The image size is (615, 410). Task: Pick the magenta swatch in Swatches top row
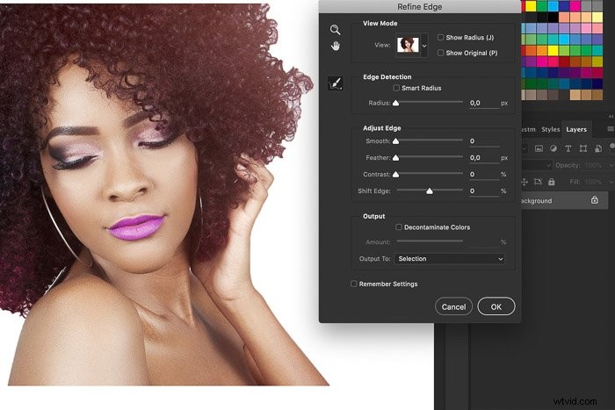pos(575,6)
